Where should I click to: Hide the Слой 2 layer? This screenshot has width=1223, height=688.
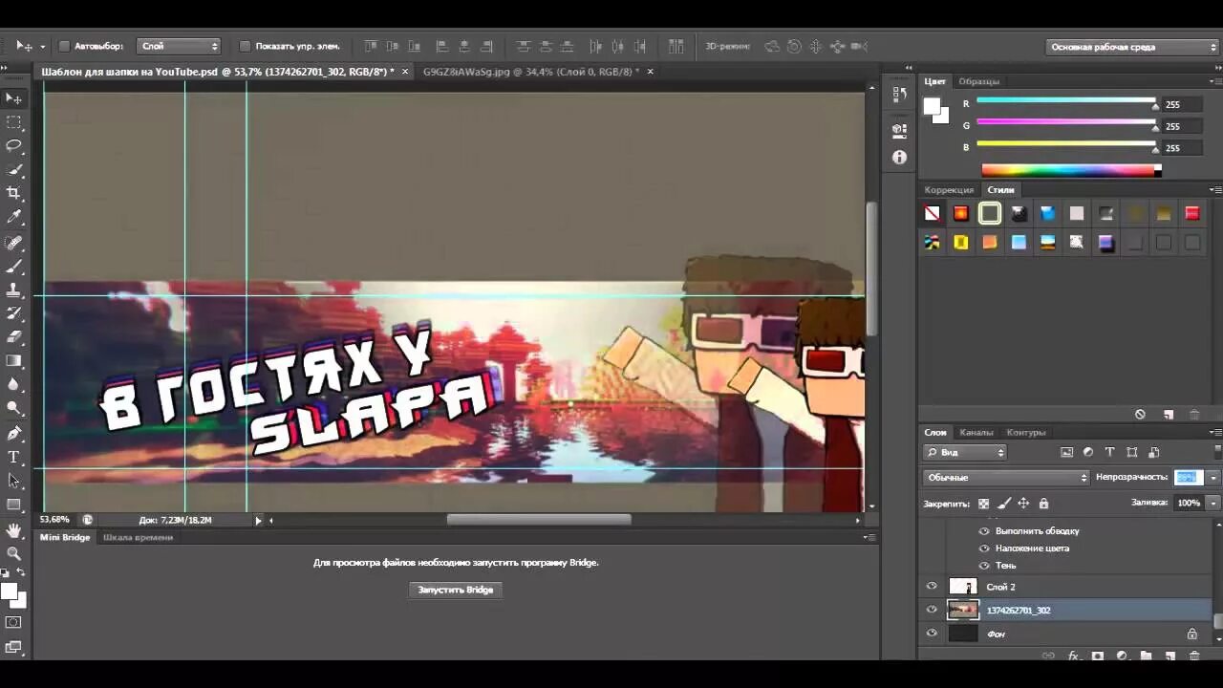point(932,586)
